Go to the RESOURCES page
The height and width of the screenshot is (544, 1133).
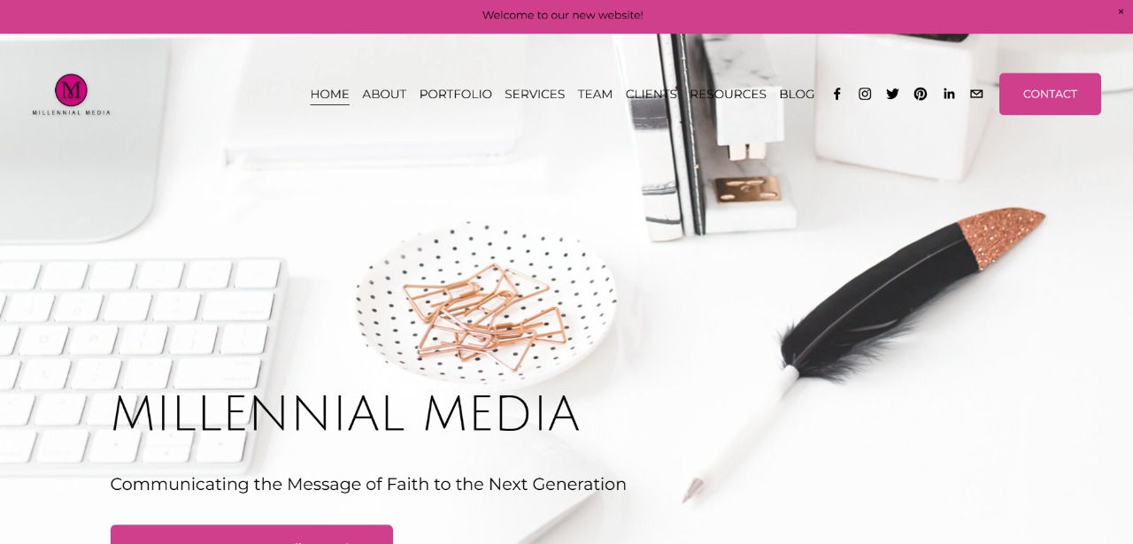728,94
